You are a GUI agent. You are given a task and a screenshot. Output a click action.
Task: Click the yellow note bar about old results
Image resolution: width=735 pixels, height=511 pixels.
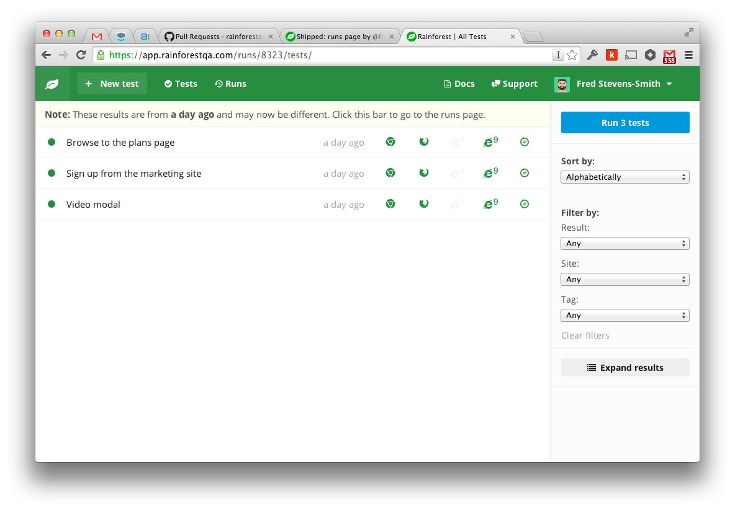coord(294,115)
